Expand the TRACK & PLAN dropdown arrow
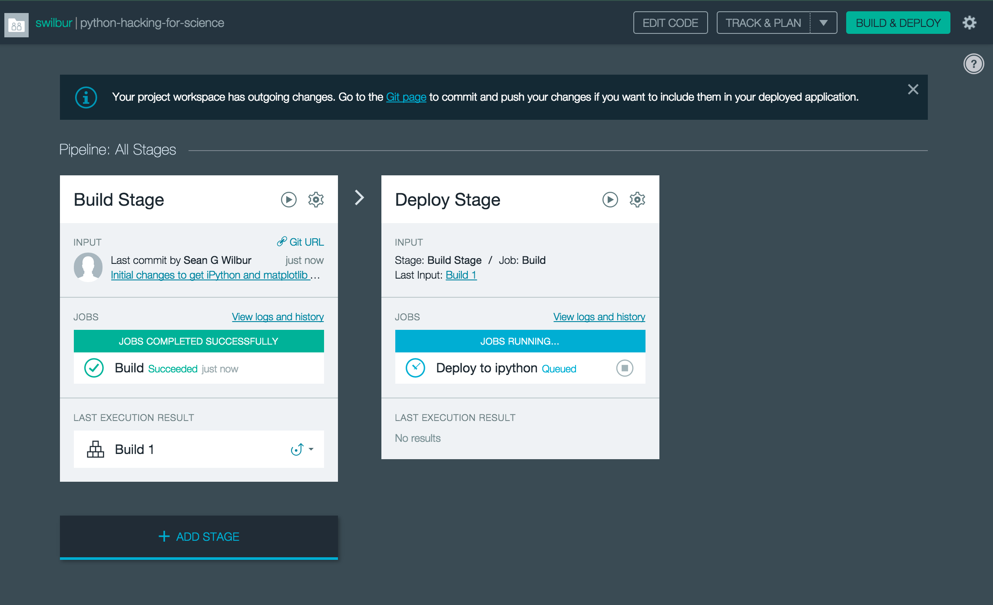The image size is (993, 605). 823,23
